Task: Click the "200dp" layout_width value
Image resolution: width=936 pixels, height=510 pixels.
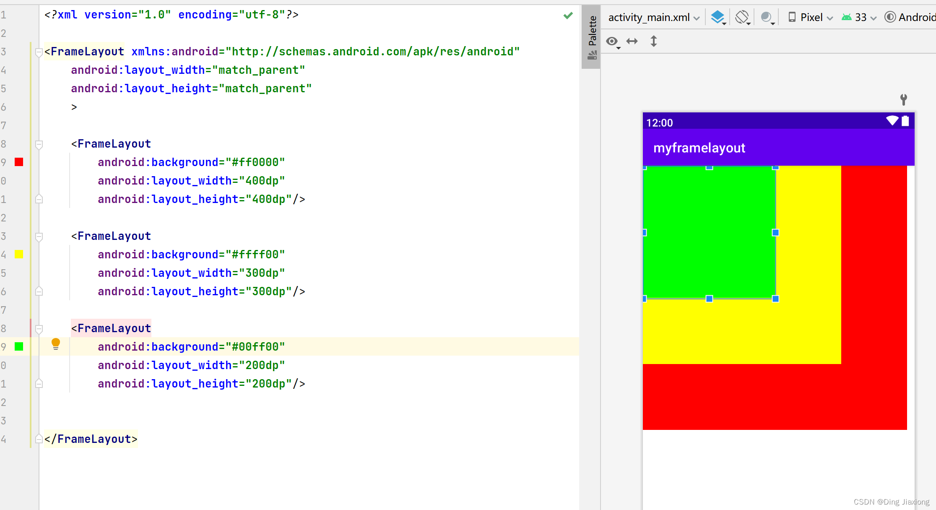Action: click(x=262, y=365)
